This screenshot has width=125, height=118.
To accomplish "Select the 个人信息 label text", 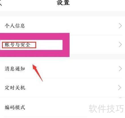I will [x=15, y=26].
